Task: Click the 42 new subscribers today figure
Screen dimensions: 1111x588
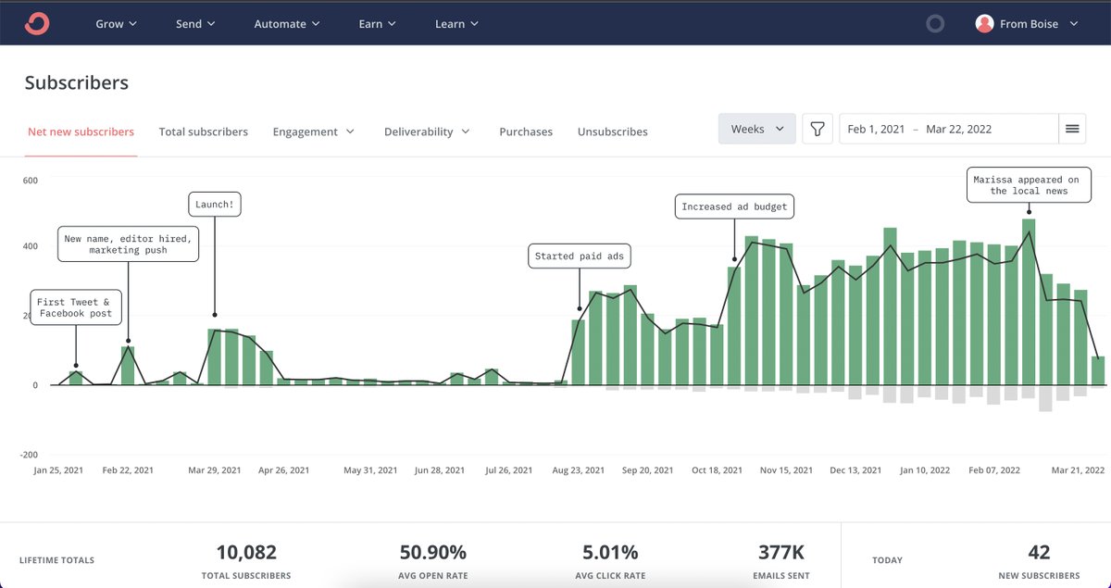Action: (x=1039, y=553)
